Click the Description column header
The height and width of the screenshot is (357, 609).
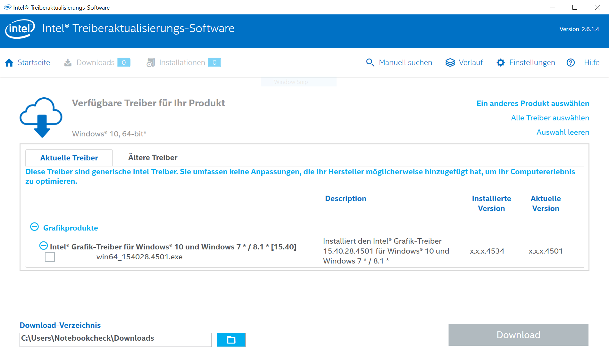(x=346, y=199)
